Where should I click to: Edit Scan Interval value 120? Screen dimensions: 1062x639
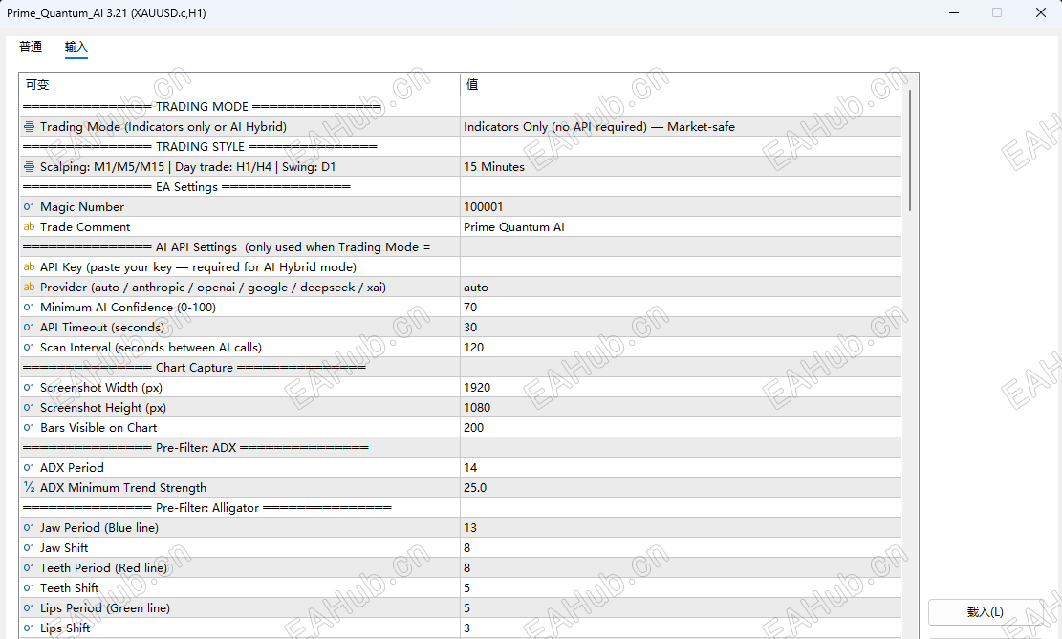[x=681, y=348]
